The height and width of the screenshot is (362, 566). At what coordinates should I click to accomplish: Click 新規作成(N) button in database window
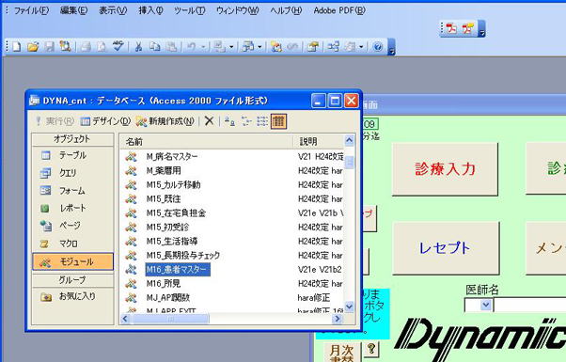pos(165,121)
